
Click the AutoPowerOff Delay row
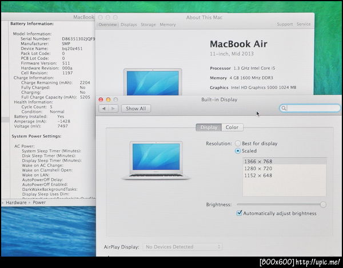(42, 179)
